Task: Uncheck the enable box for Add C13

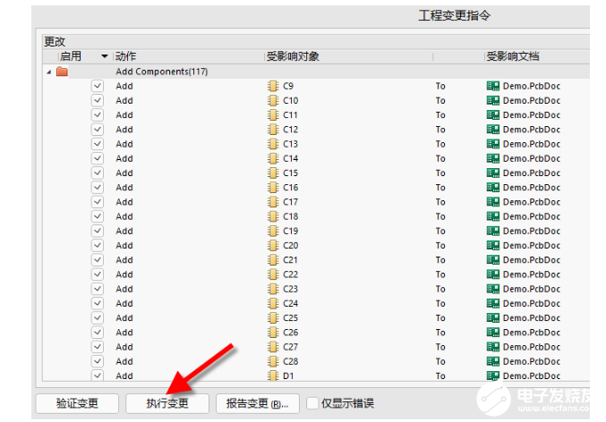Action: tap(98, 144)
